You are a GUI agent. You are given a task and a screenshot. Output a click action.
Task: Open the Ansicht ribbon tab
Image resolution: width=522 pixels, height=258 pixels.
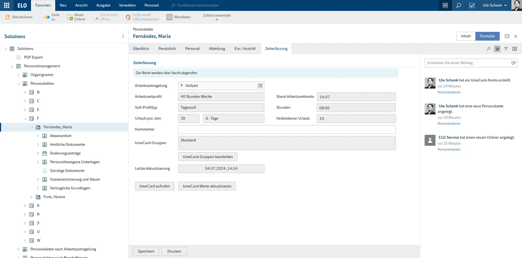coord(81,5)
